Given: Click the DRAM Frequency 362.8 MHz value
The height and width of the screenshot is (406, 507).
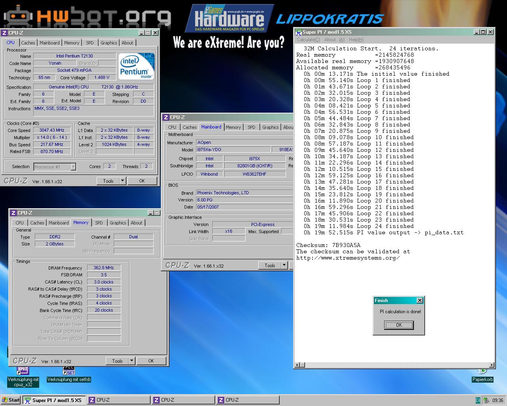Looking at the screenshot, I should (x=104, y=268).
